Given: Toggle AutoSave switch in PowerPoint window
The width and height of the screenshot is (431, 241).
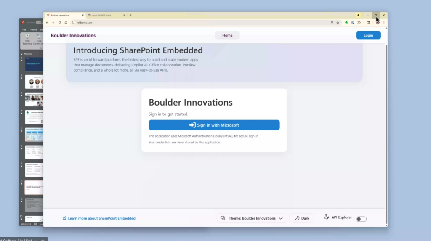Looking at the screenshot, I should (x=40, y=22).
